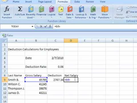The width and height of the screenshot is (137, 103).
Task: Expand the More Functions menu
Action: [105, 12]
